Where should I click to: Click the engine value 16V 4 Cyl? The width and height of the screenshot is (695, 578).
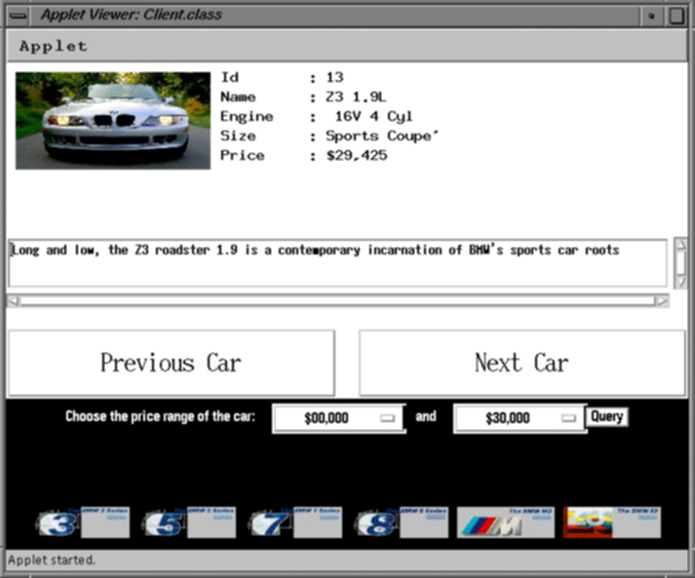tap(373, 117)
